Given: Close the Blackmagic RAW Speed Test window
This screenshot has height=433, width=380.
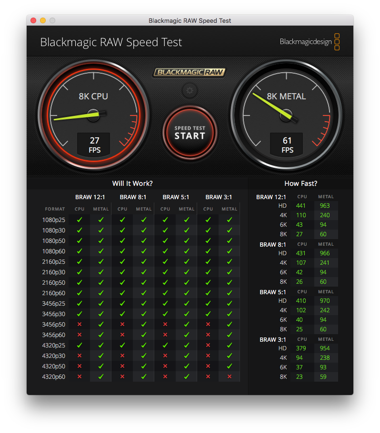Looking at the screenshot, I should [33, 20].
